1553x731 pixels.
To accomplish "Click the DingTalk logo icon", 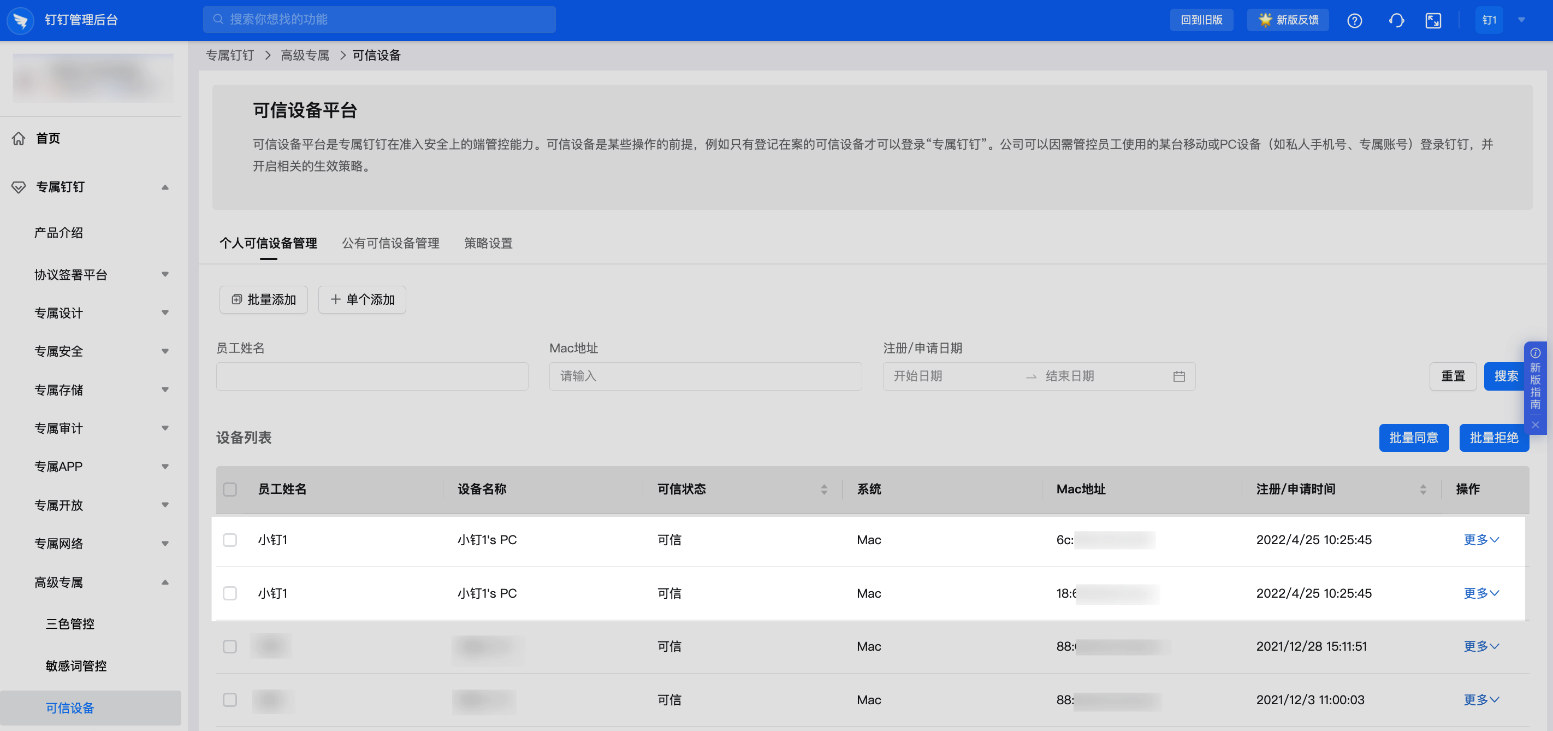I will 21,21.
